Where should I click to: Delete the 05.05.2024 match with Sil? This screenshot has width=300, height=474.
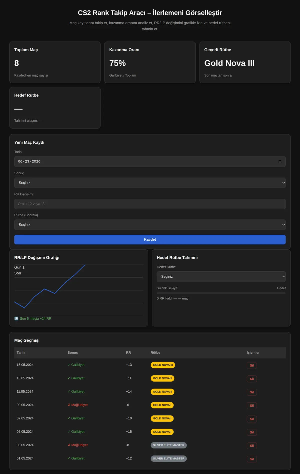pyautogui.click(x=252, y=432)
